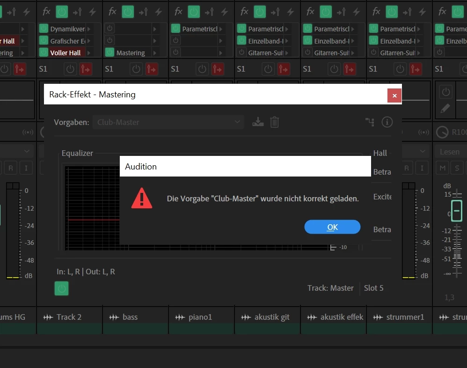
Task: Select the akustik effek track label
Action: point(342,317)
